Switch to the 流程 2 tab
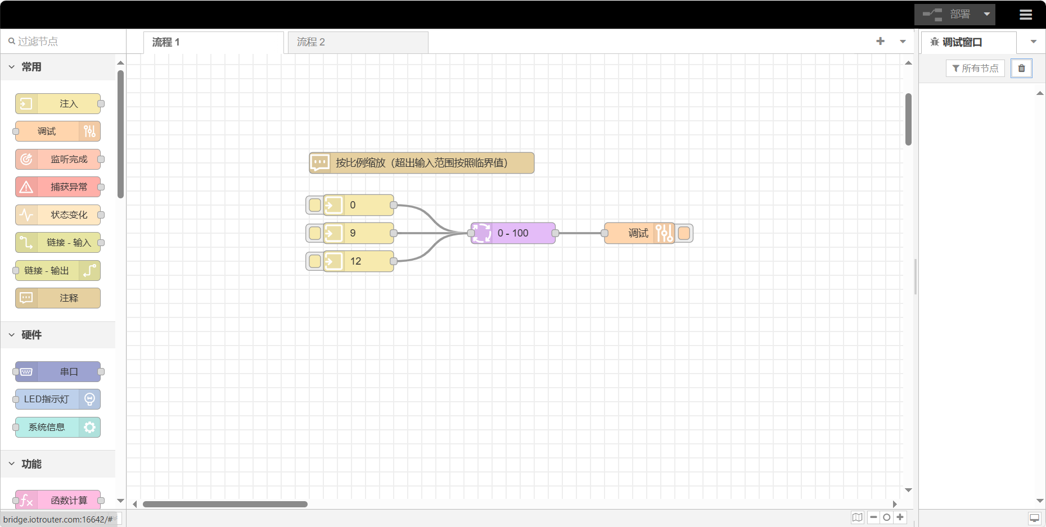 pyautogui.click(x=358, y=42)
